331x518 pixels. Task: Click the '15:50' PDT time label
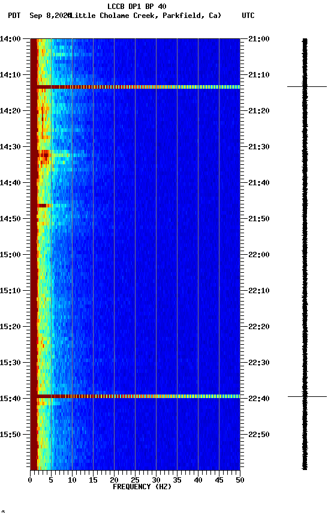click(x=10, y=435)
